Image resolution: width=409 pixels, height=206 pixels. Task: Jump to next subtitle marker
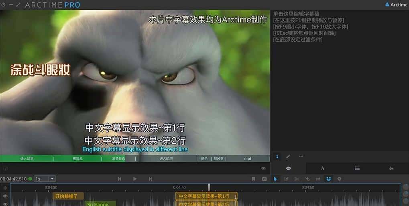pyautogui.click(x=150, y=179)
